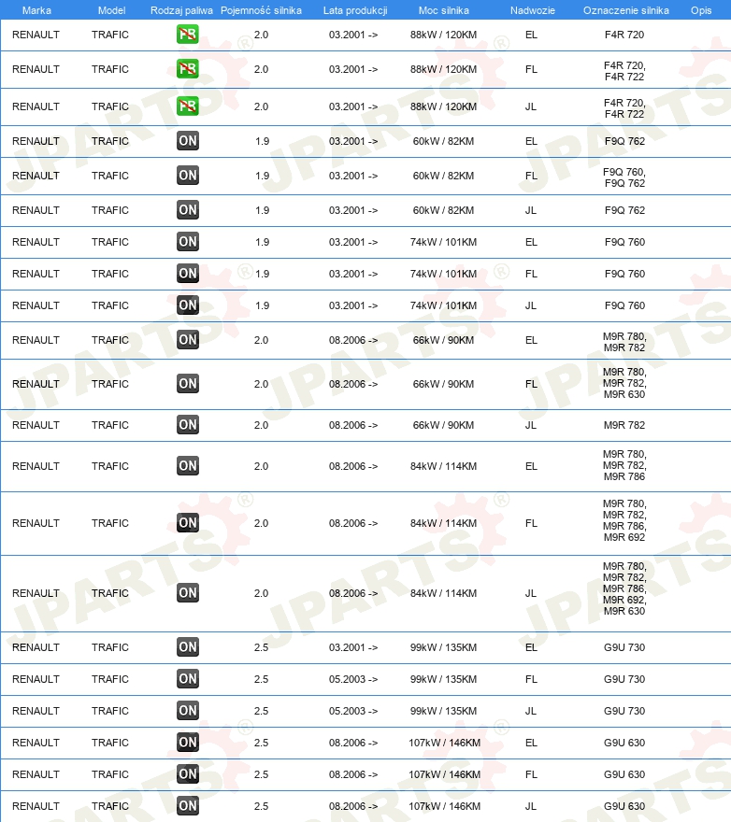
Task: Click the diesel ON icon in the 74kW FL row
Action: (187, 274)
